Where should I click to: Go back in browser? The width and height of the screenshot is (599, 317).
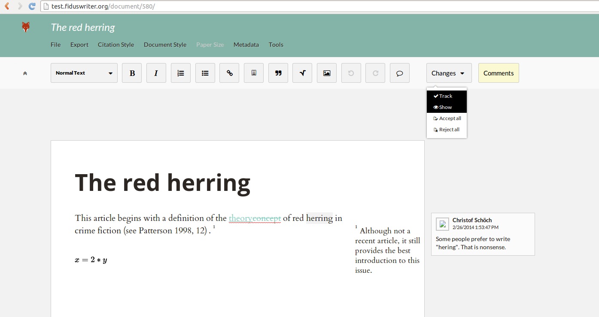coord(7,6)
